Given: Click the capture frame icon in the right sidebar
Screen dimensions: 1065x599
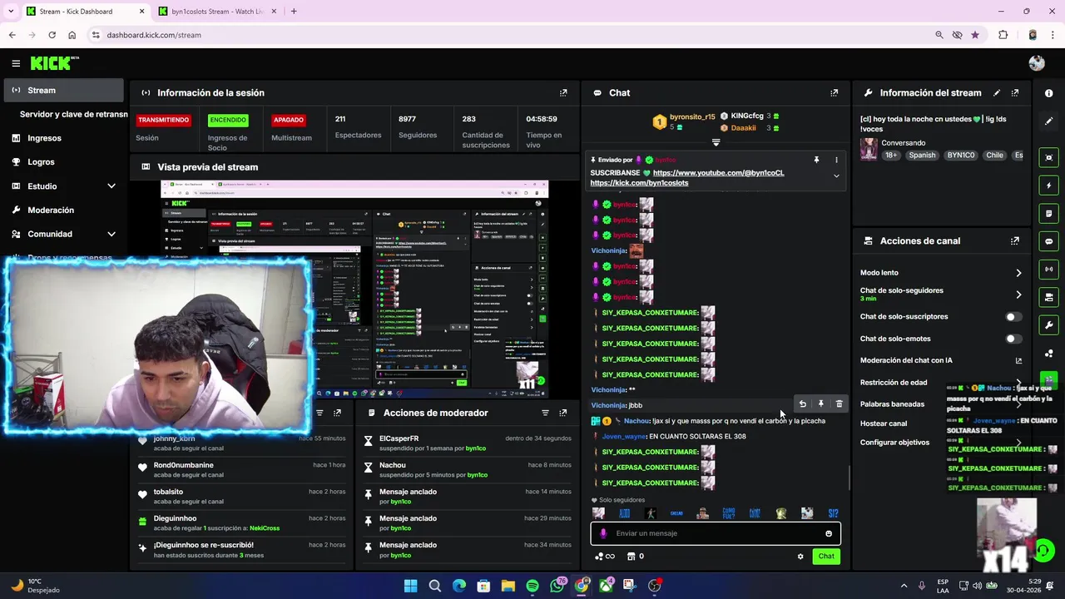Looking at the screenshot, I should (1049, 157).
